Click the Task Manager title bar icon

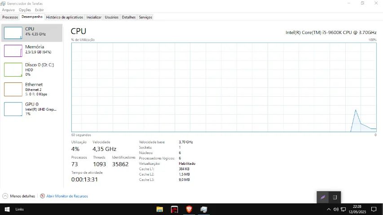tap(3, 4)
